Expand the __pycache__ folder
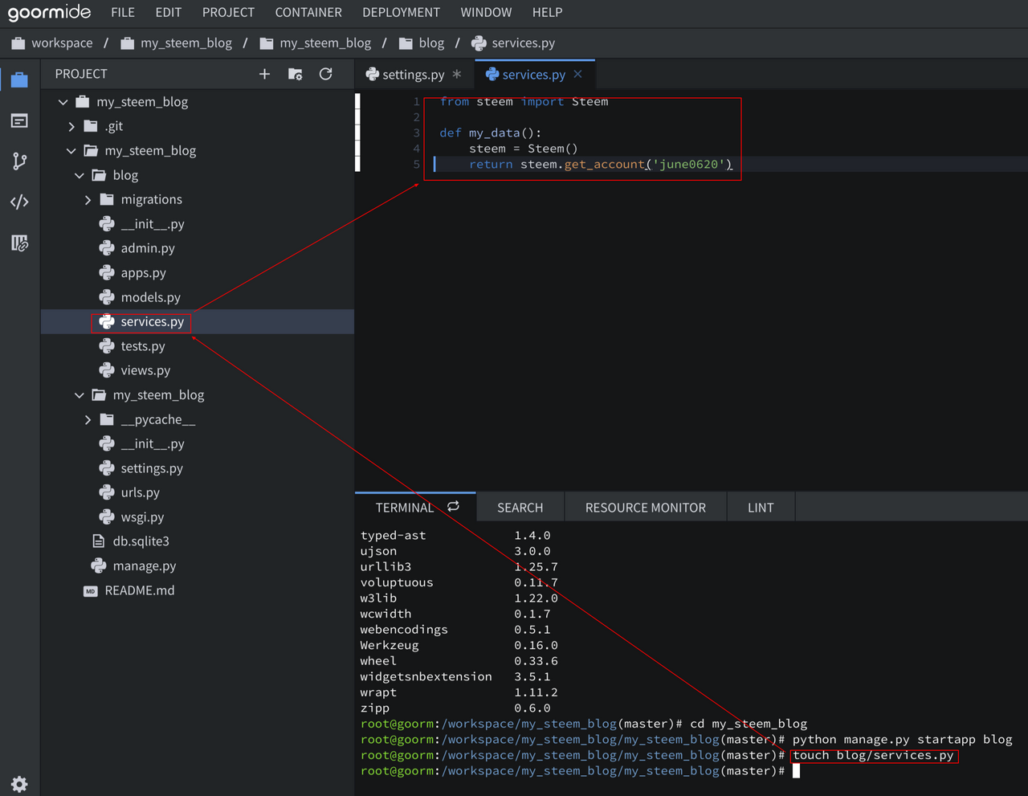Screen dimensions: 1028x796 [x=88, y=419]
